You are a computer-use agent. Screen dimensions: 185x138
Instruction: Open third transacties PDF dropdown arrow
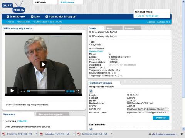[x=111, y=134]
